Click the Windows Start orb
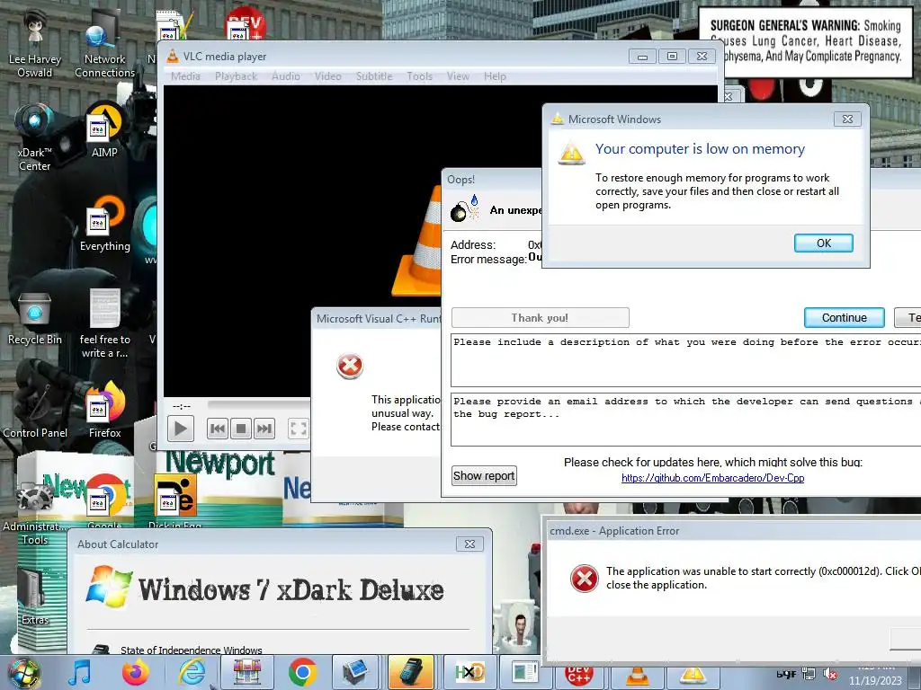 point(23,673)
